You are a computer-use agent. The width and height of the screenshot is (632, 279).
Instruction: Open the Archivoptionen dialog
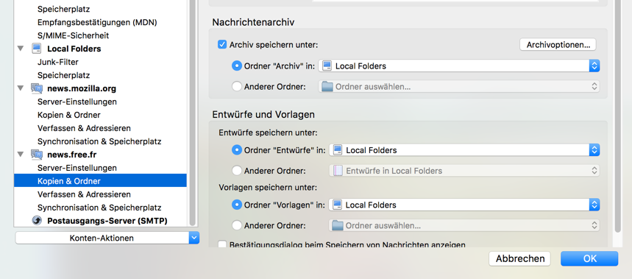pos(558,44)
